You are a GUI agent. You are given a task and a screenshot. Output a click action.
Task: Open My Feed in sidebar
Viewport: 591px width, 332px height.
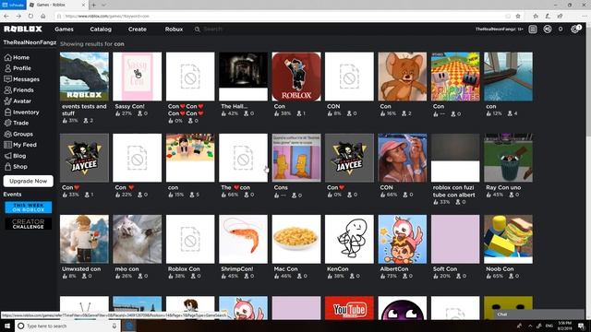[20, 145]
